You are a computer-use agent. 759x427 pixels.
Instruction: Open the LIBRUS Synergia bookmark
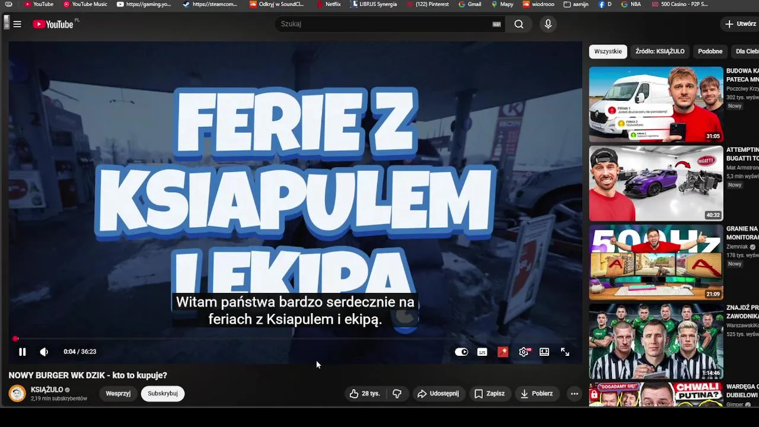374,4
